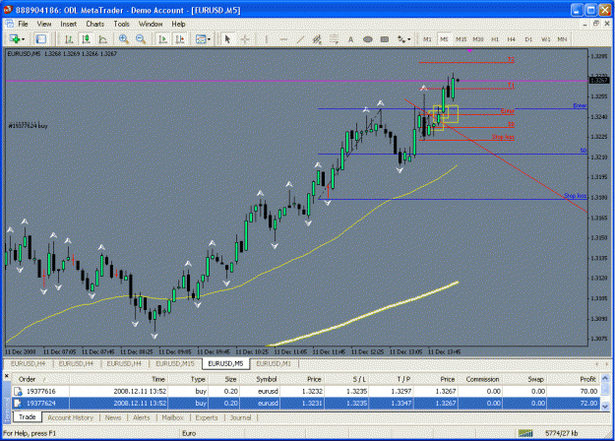Select the Crosshair tool
This screenshot has width=615, height=441.
coord(245,38)
